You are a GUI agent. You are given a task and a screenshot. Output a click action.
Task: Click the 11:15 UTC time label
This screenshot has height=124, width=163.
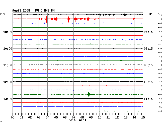148,99
